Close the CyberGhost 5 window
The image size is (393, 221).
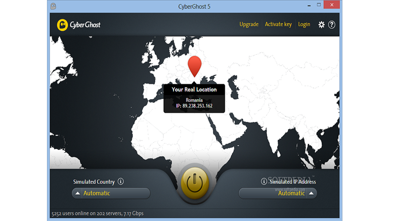[x=332, y=5]
